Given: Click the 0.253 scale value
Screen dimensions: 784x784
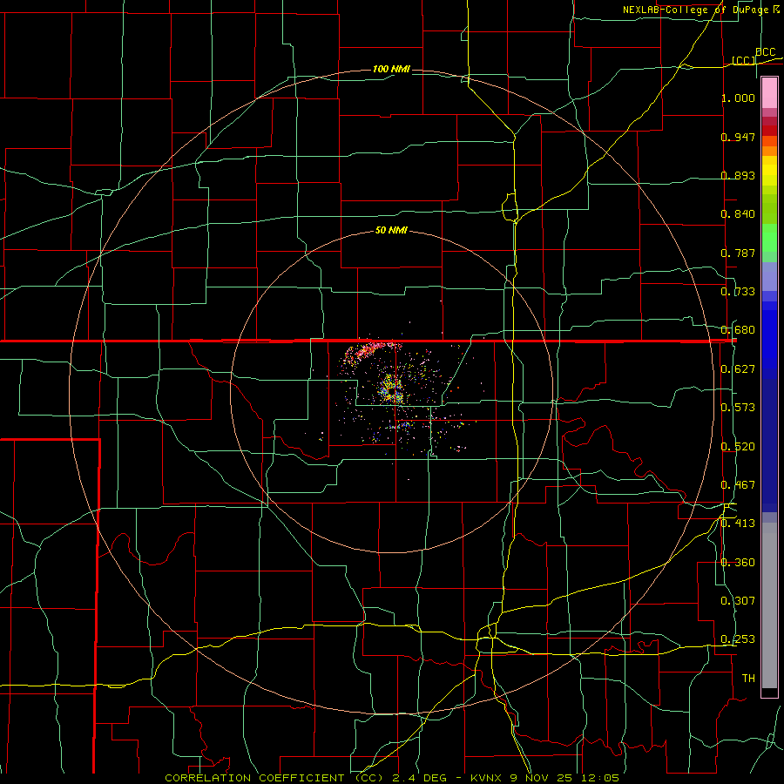Looking at the screenshot, I should click(x=738, y=639).
